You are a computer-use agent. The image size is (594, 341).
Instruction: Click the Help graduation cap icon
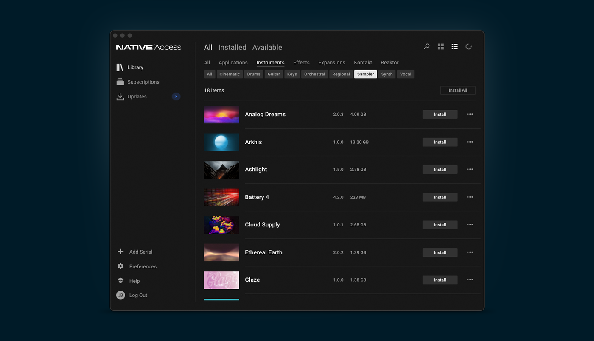point(120,281)
